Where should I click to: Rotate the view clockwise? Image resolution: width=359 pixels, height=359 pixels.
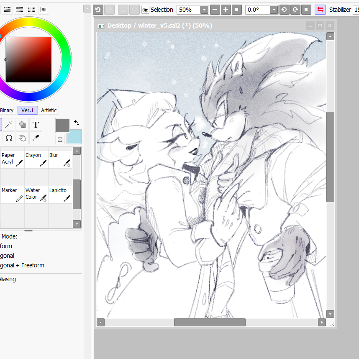[x=295, y=10]
